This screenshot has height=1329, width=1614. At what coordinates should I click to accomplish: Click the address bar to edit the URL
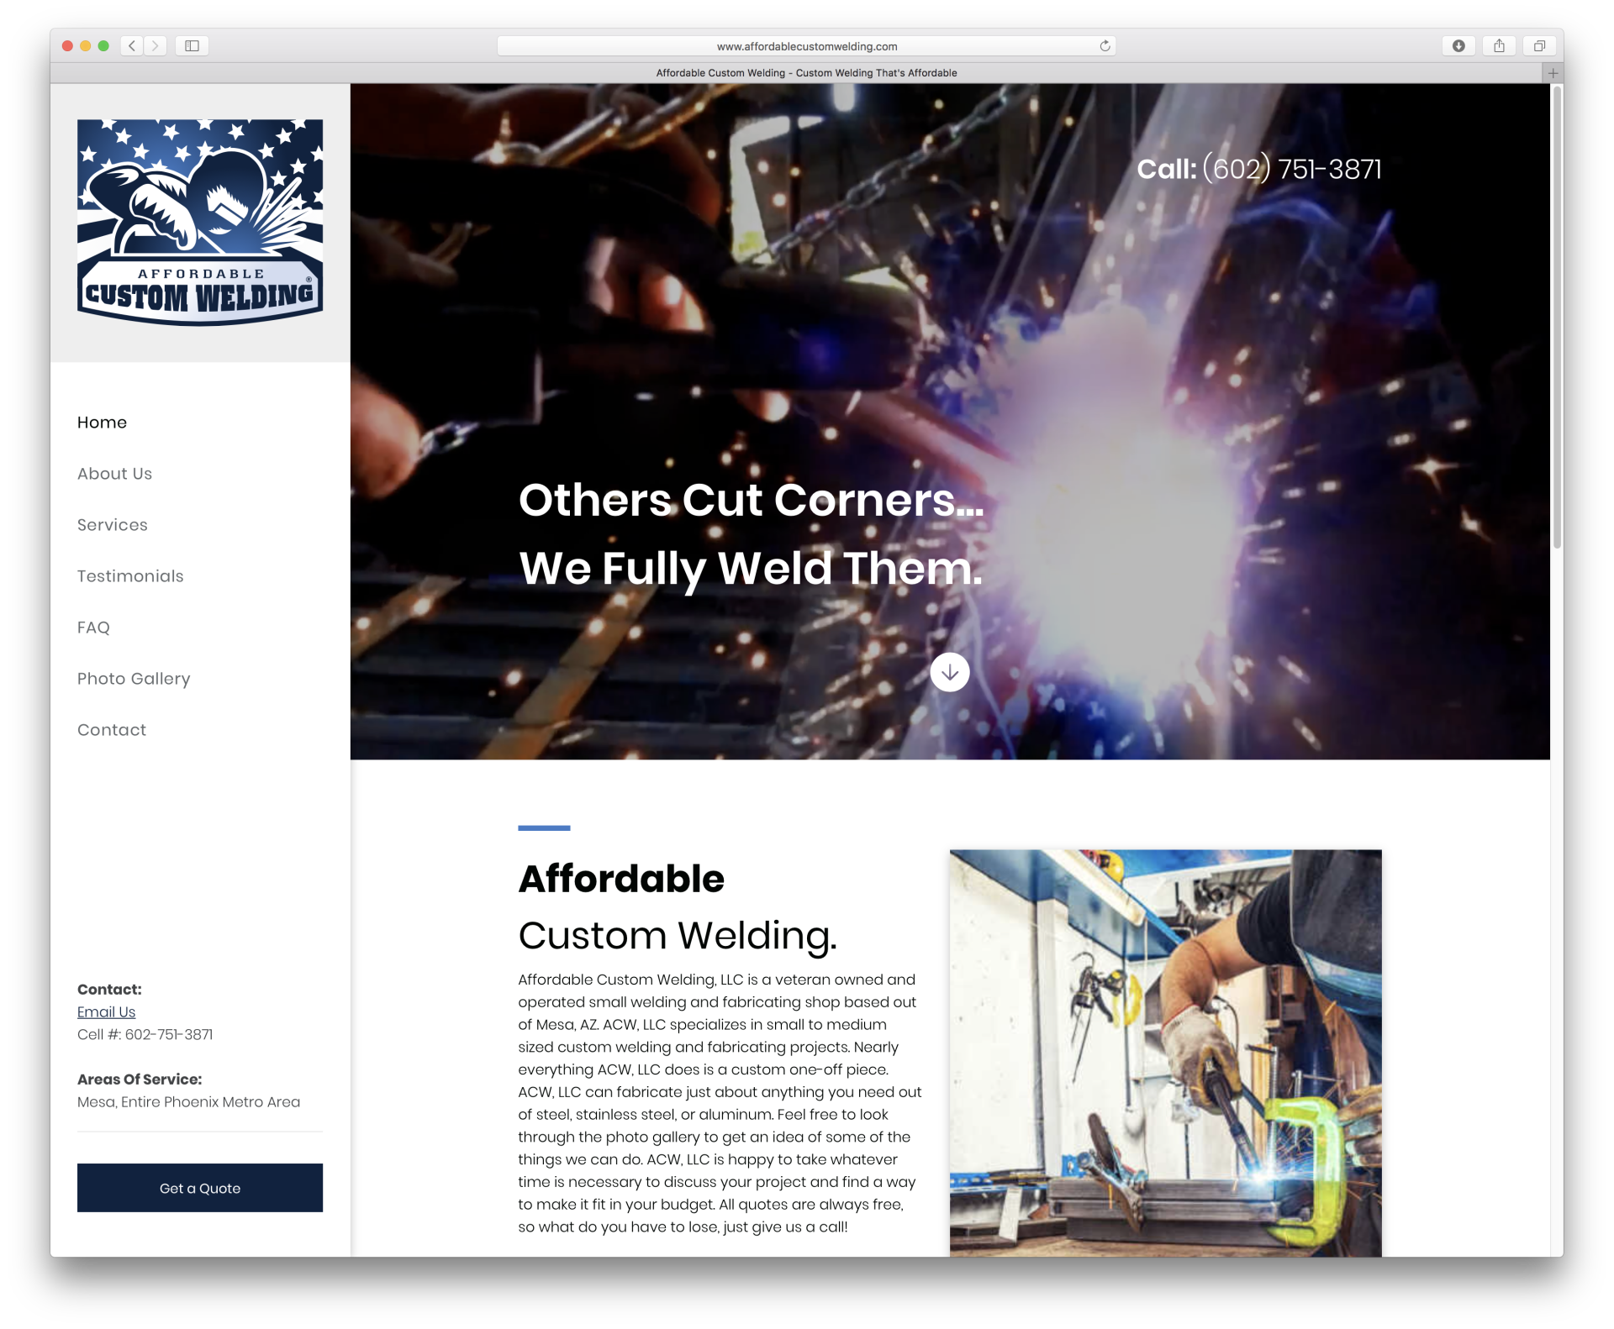[806, 46]
